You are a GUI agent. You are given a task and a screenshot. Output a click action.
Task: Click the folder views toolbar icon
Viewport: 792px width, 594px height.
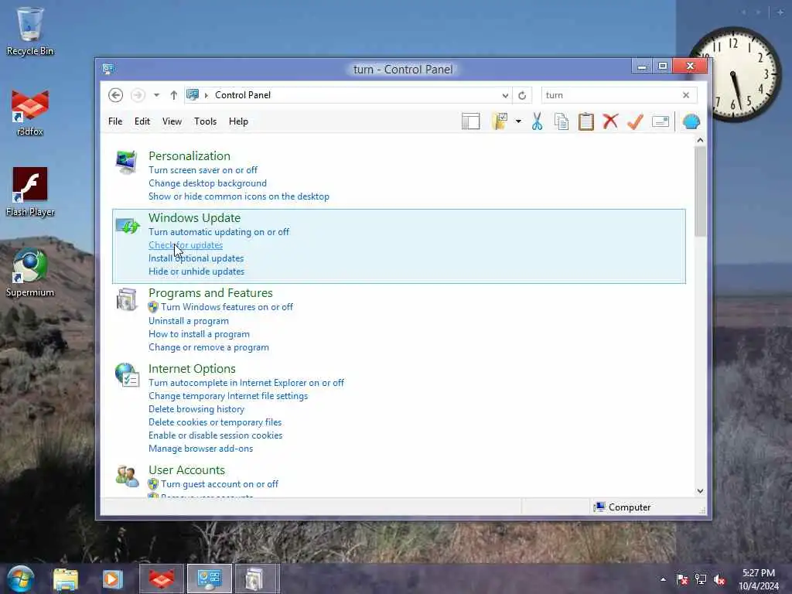coord(500,121)
